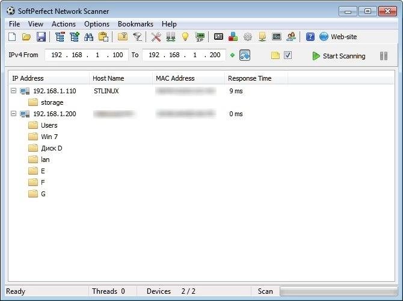Click the network adapters toolbar icon
The height and width of the screenshot is (301, 403).
[171, 37]
